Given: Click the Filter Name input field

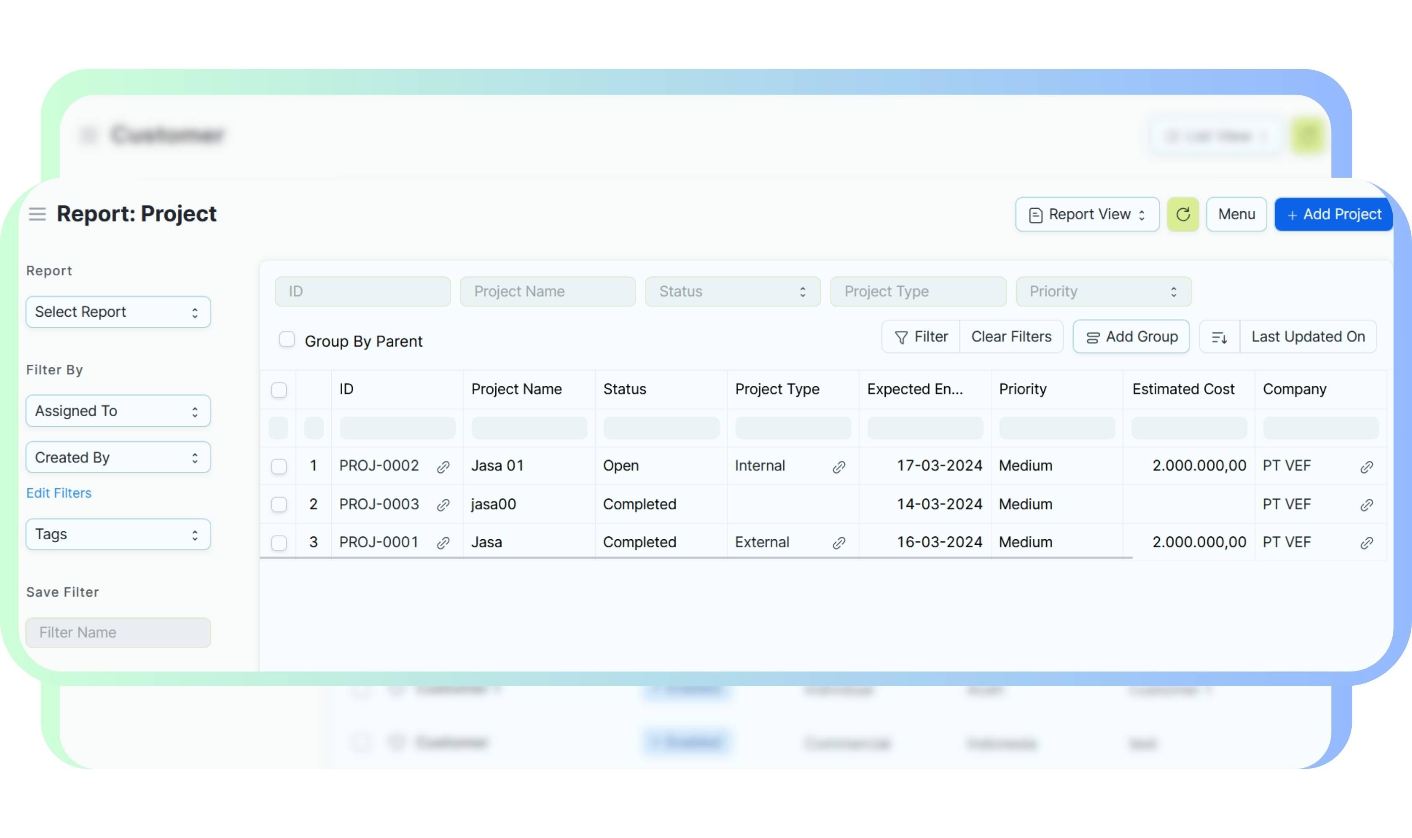Looking at the screenshot, I should [118, 633].
